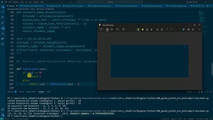
Task: Run the Python file with play button
Action: (203, 6)
